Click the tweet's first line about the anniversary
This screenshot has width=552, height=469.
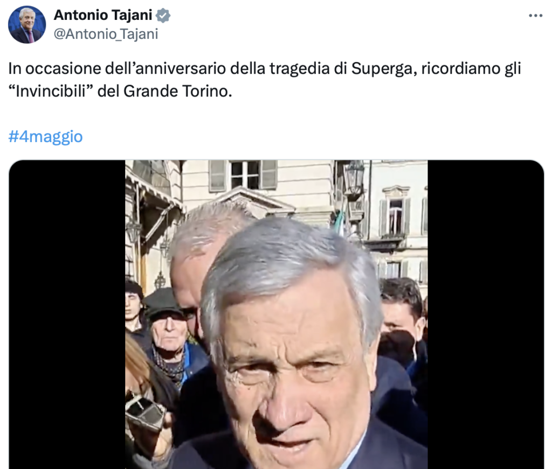click(x=264, y=68)
